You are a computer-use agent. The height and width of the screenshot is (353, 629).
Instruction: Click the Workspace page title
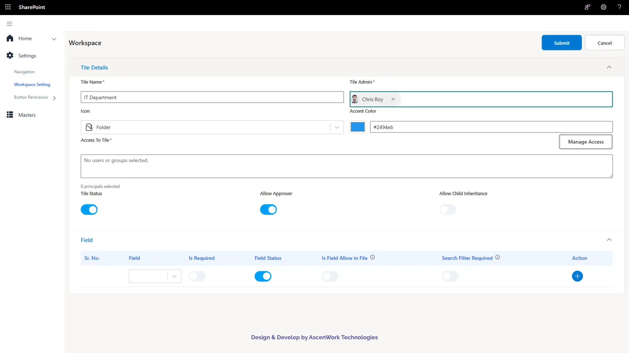click(85, 43)
